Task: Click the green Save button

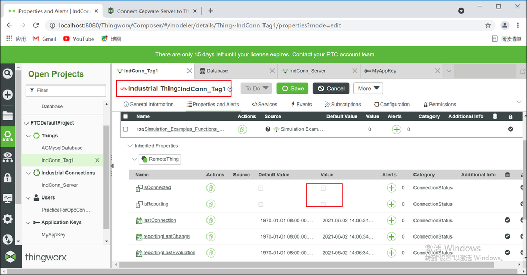Action: (x=293, y=88)
